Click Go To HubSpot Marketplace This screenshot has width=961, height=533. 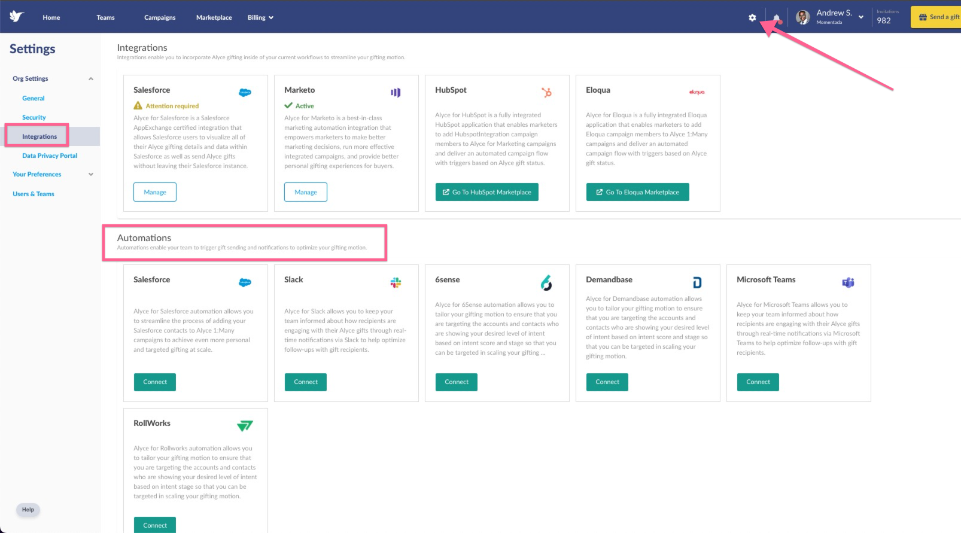point(487,192)
